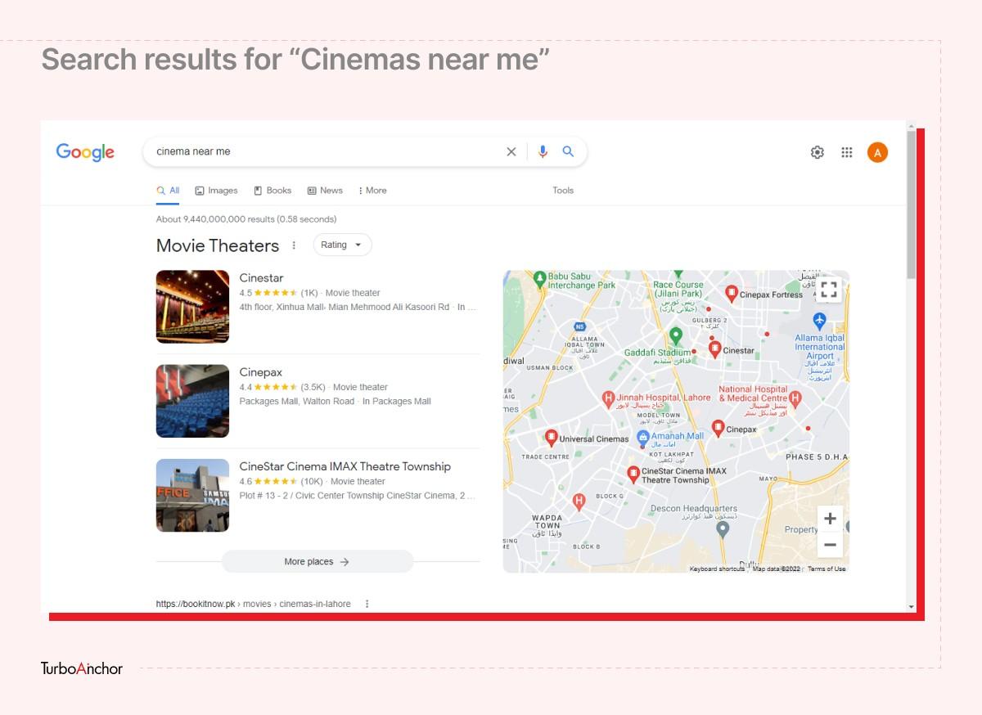Click map Terms of Use link
982x715 pixels.
(827, 569)
